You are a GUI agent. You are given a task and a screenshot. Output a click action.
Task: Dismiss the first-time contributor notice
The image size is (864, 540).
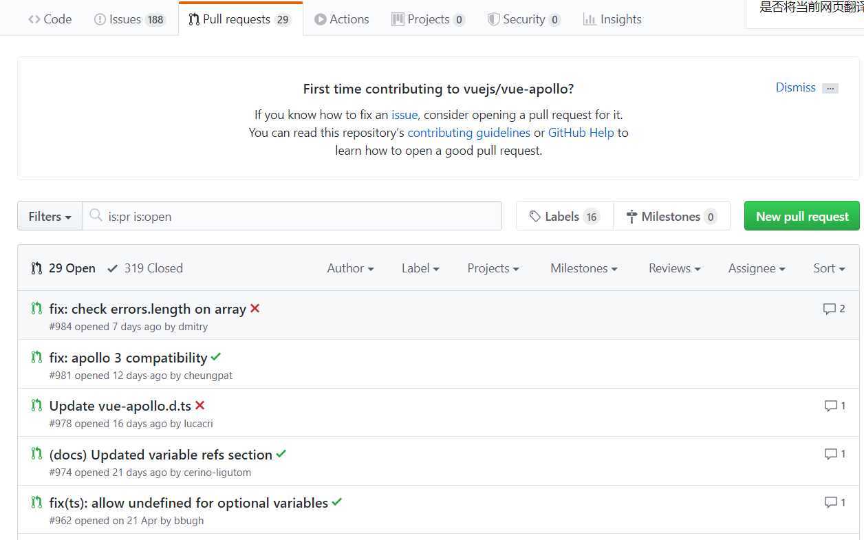[x=795, y=87]
